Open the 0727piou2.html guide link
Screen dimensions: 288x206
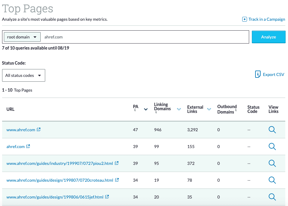tap(60, 164)
